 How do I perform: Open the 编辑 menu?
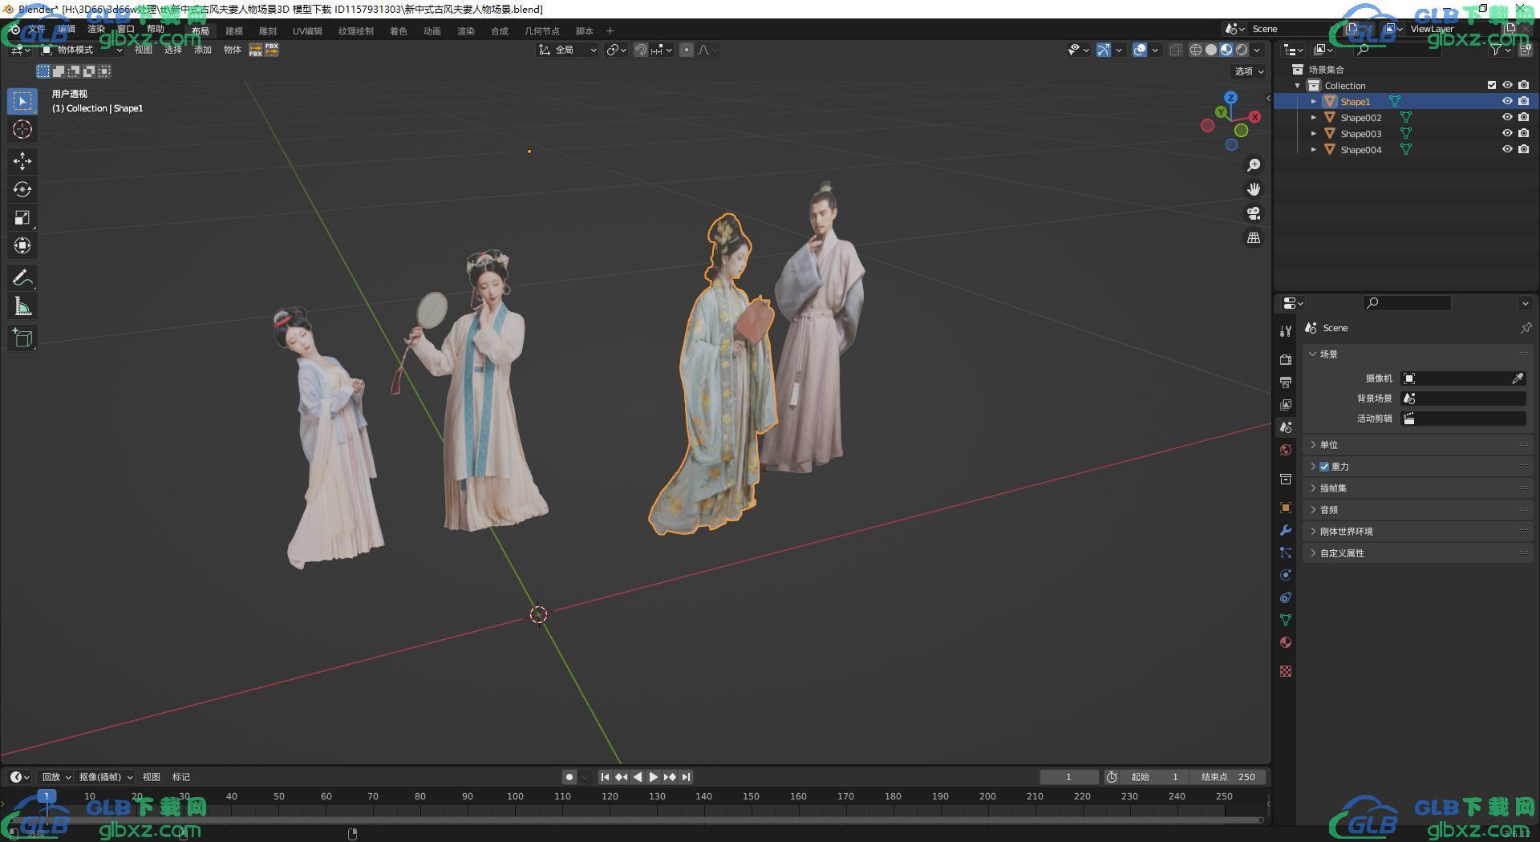[x=67, y=29]
